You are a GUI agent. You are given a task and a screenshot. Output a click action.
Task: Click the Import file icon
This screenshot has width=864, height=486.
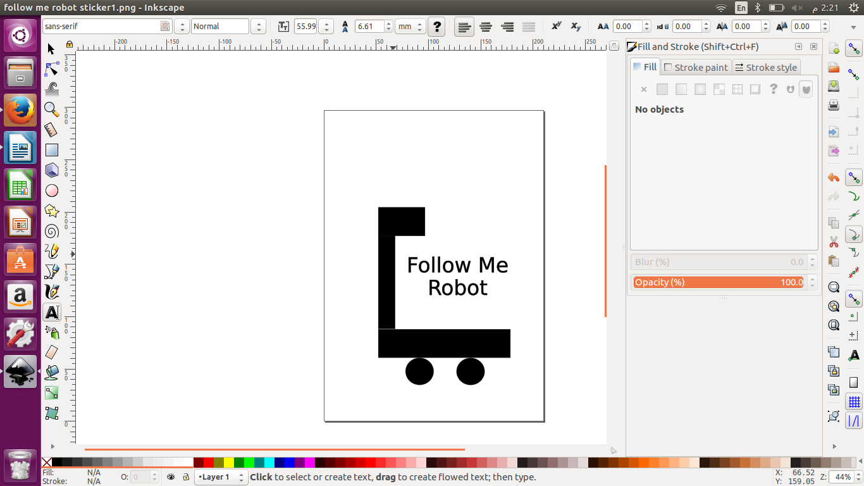click(x=834, y=132)
